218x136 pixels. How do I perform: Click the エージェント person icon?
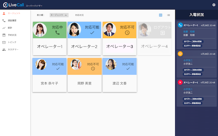tap(4, 13)
